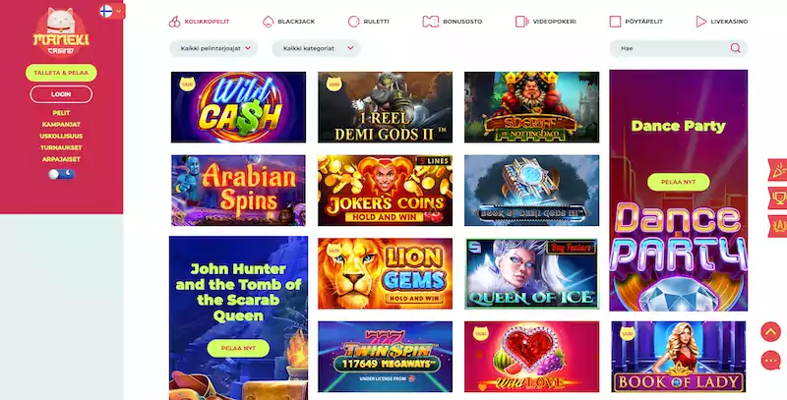Screen dimensions: 787x400
Task: Switch to the Bonusosto tab
Action: 453,22
